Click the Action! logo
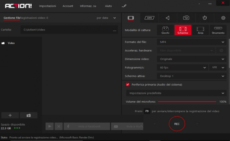 [x=18, y=6]
